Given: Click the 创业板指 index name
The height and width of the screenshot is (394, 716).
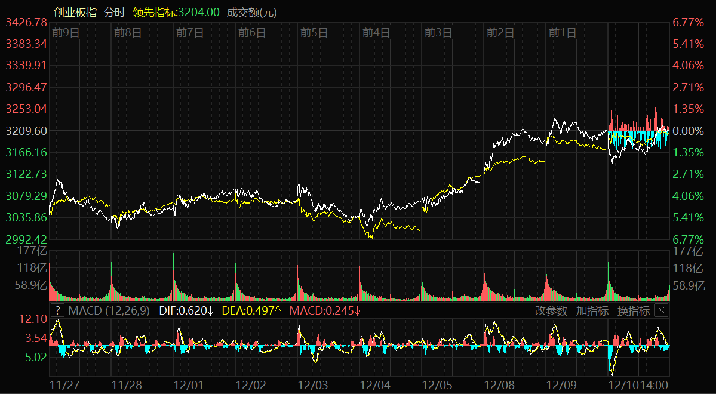Looking at the screenshot, I should click(75, 12).
